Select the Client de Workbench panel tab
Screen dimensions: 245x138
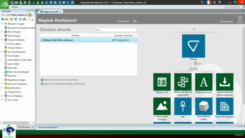[48, 127]
